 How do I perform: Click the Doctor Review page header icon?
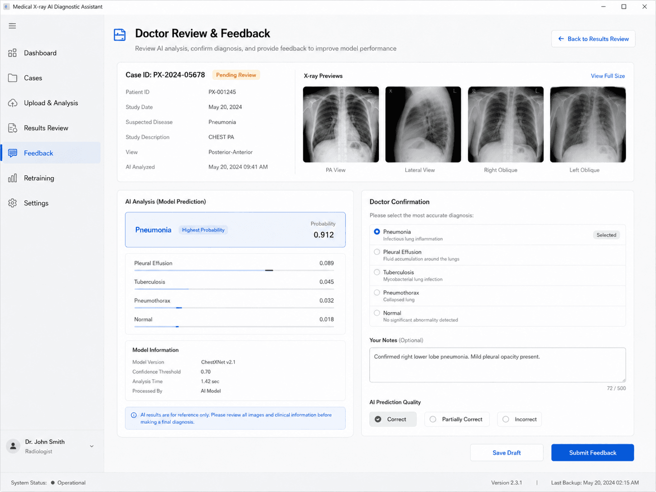[x=120, y=35]
